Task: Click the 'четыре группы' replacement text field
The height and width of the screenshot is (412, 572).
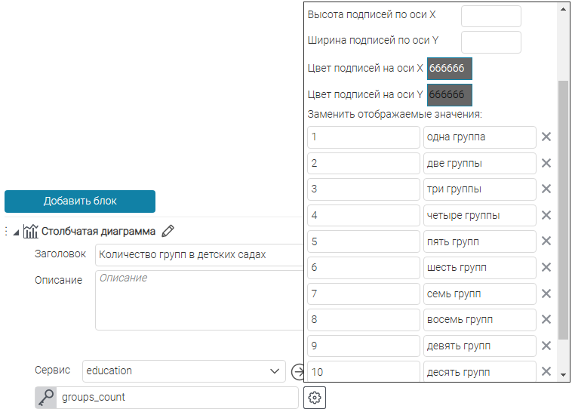Action: (x=479, y=215)
